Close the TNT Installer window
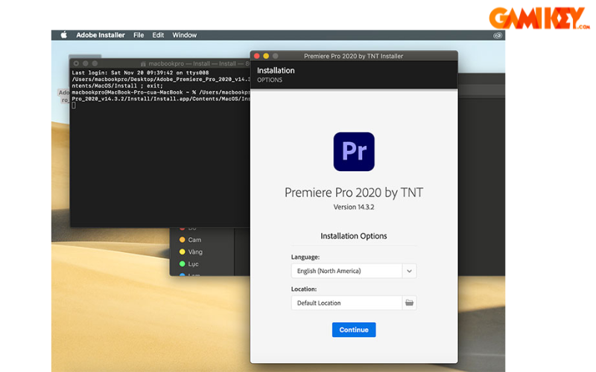Screen dimensions: 596x372 click(x=257, y=57)
